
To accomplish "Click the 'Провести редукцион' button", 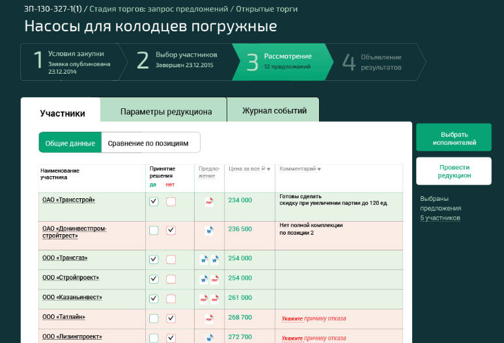I will (454, 171).
